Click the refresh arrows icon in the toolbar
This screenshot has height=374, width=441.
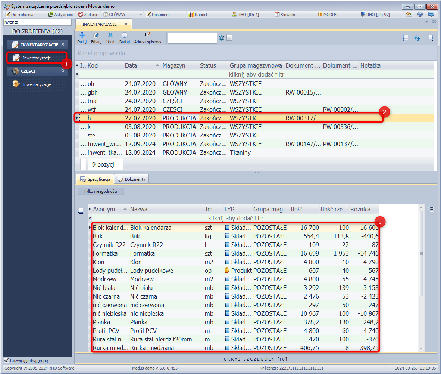coord(417,38)
